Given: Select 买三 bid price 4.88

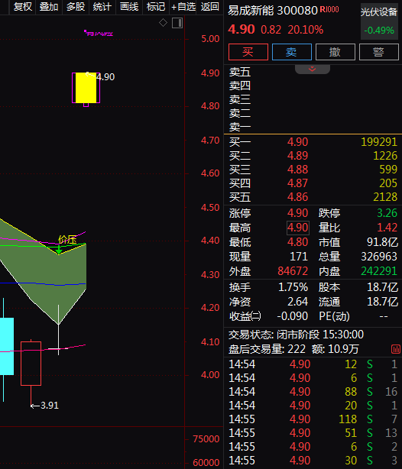Looking at the screenshot, I should [297, 170].
